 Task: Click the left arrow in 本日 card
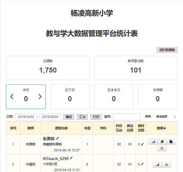tap(12, 97)
